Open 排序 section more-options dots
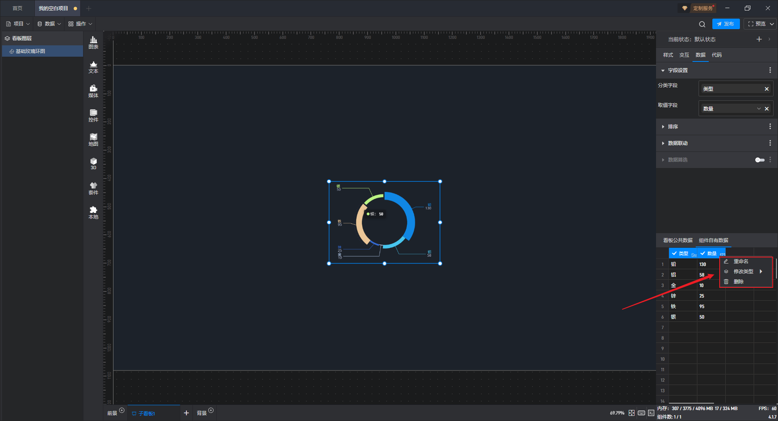 point(770,127)
